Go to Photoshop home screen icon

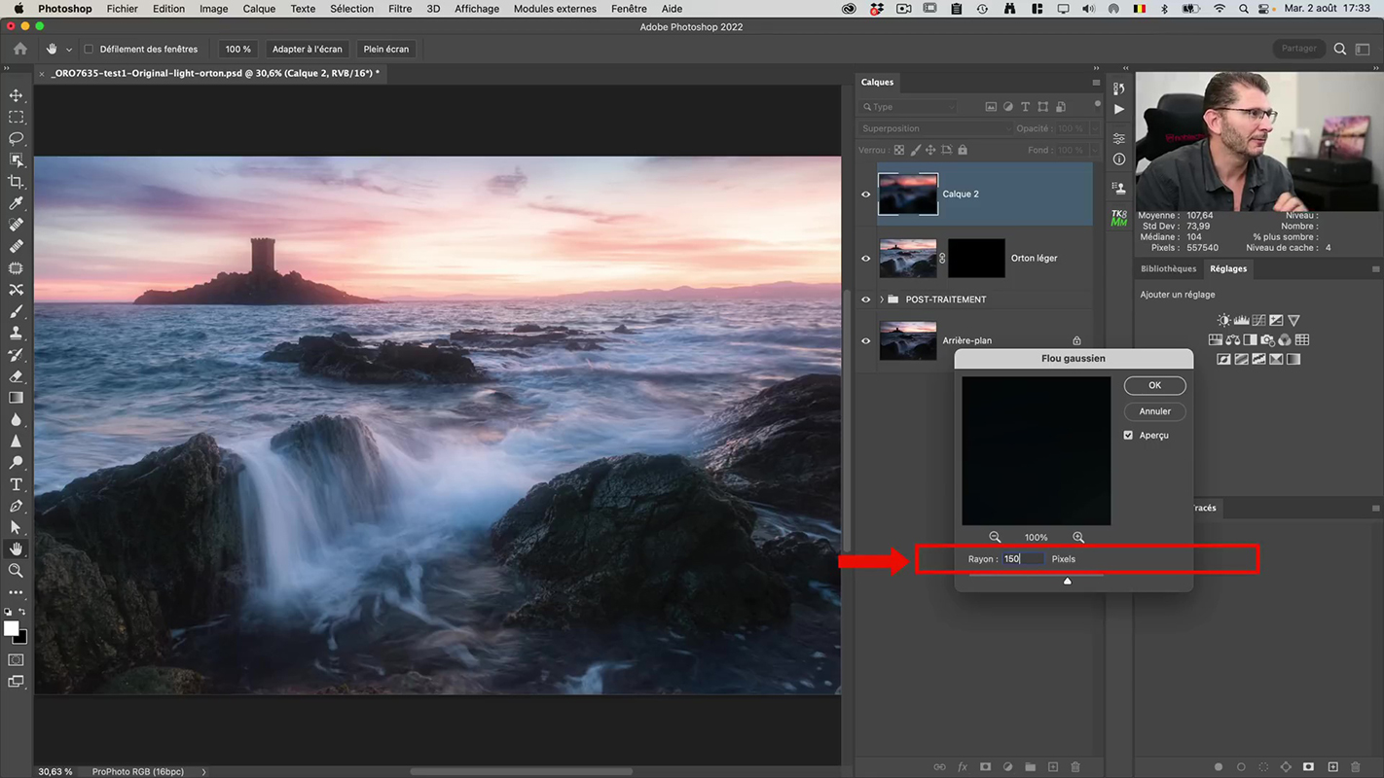[x=20, y=49]
